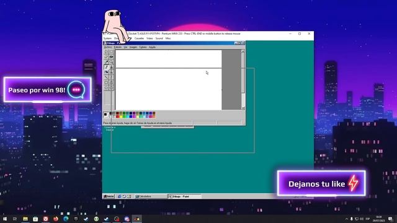This screenshot has height=223, width=397.
Task: Click the foreground/background color indicator box
Action: coord(106,115)
